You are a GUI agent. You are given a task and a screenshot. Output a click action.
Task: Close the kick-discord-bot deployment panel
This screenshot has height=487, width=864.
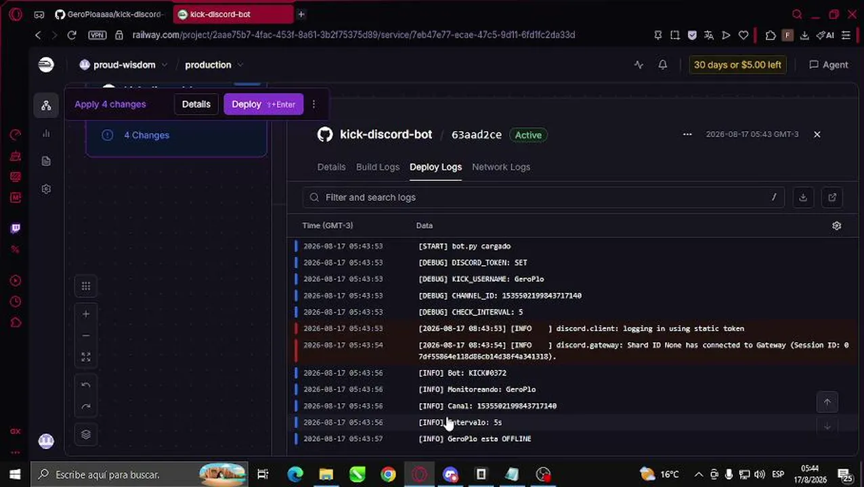tap(817, 134)
